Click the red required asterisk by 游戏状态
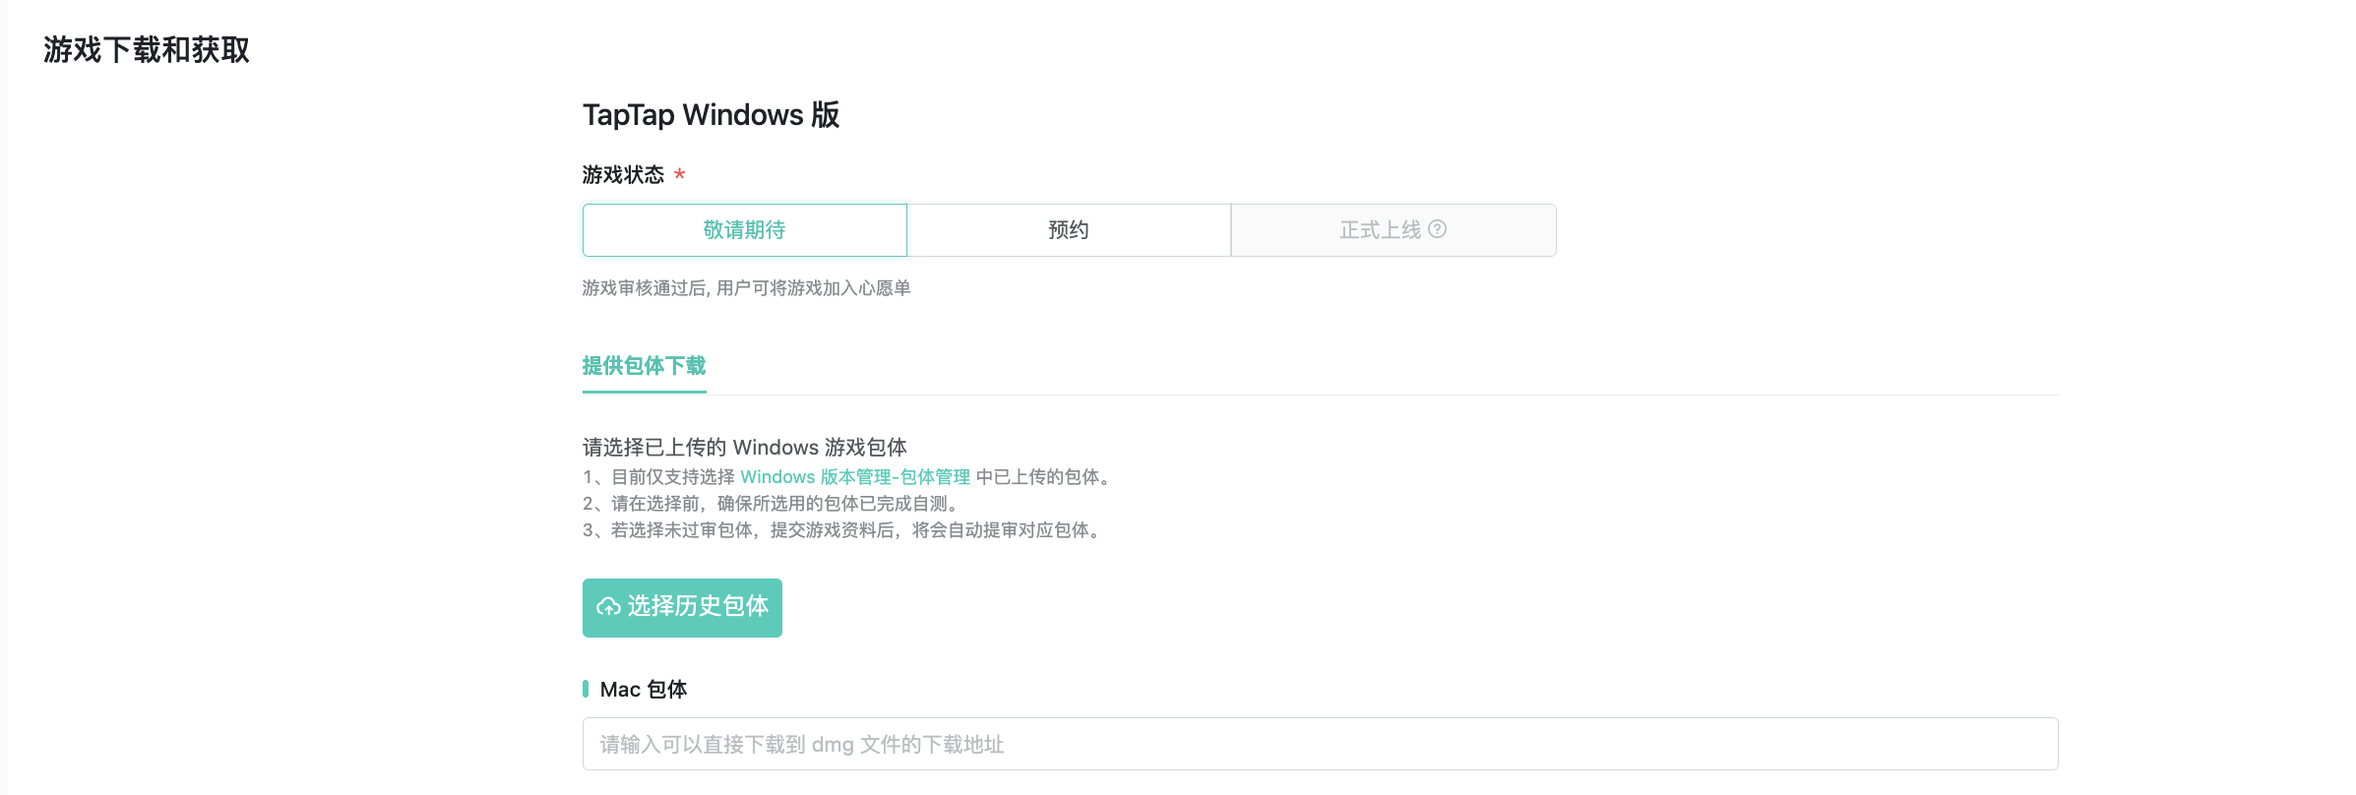 [679, 175]
